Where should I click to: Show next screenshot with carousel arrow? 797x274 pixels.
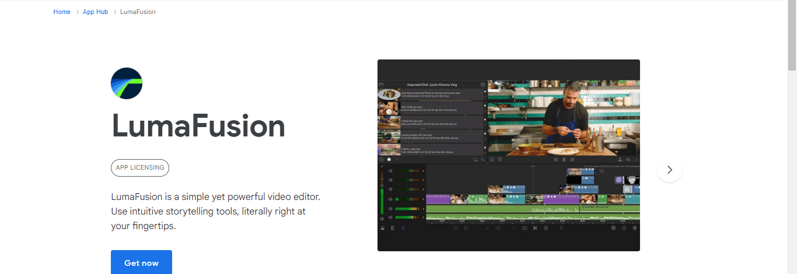pos(669,170)
